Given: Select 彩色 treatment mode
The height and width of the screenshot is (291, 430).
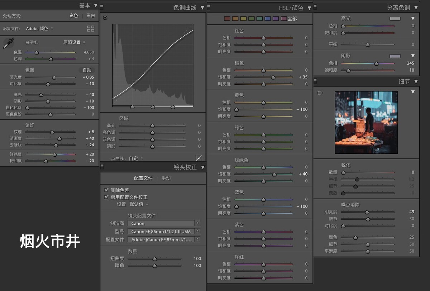Looking at the screenshot, I should click(x=74, y=16).
